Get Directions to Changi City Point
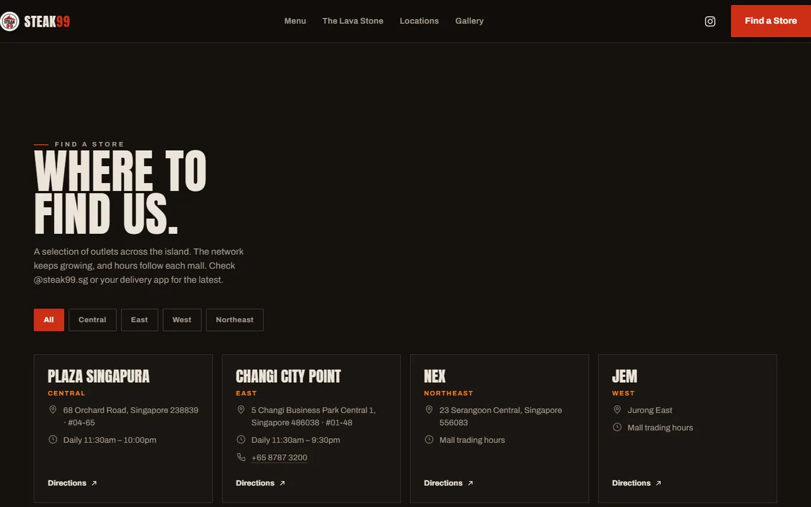 point(260,483)
